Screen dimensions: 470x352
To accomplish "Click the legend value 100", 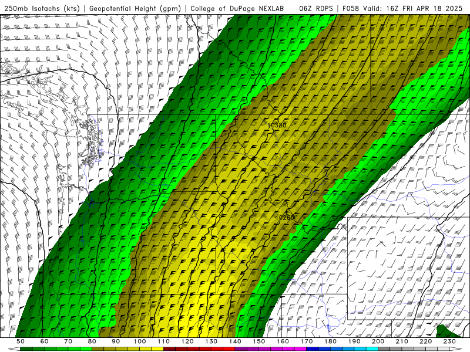I will click(140, 341).
